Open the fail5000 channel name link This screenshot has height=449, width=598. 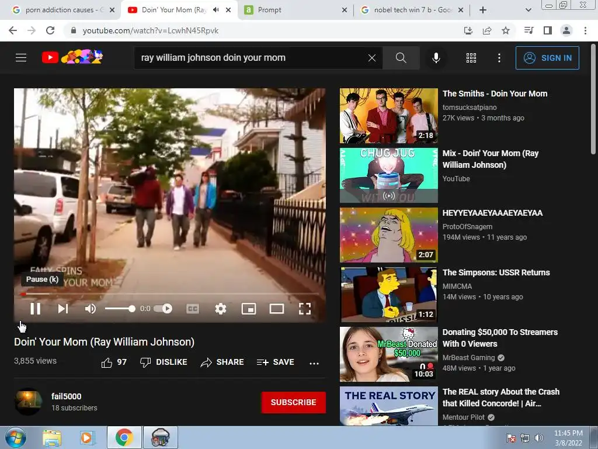(67, 396)
